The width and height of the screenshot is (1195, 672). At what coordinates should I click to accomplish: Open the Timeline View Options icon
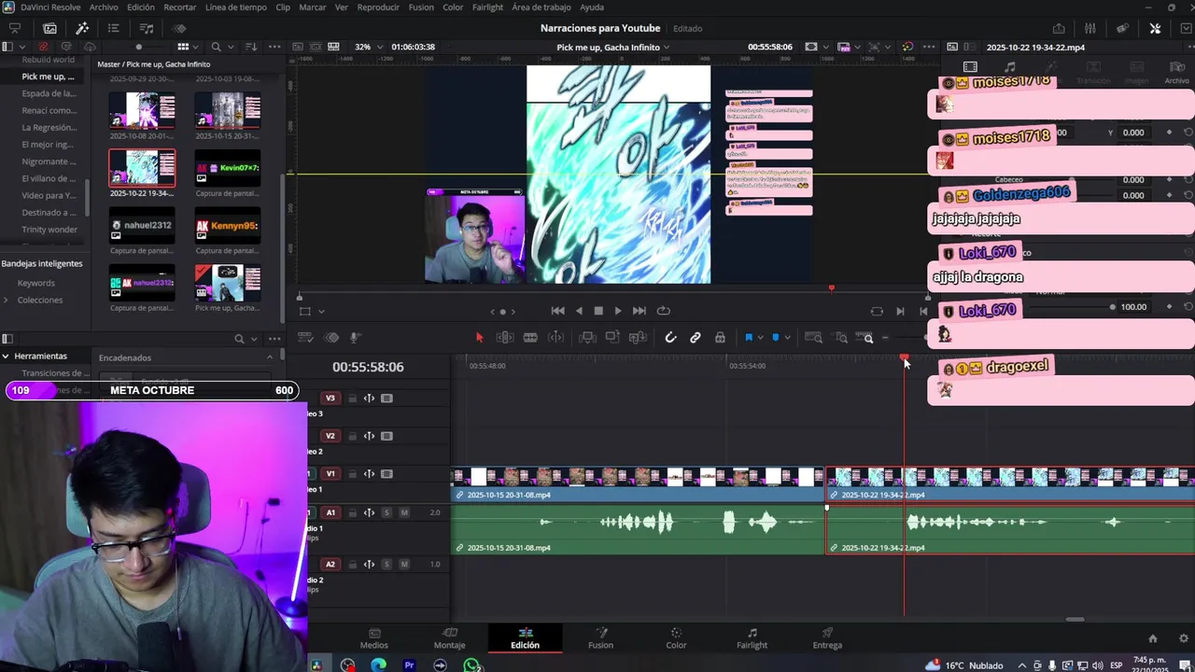305,338
